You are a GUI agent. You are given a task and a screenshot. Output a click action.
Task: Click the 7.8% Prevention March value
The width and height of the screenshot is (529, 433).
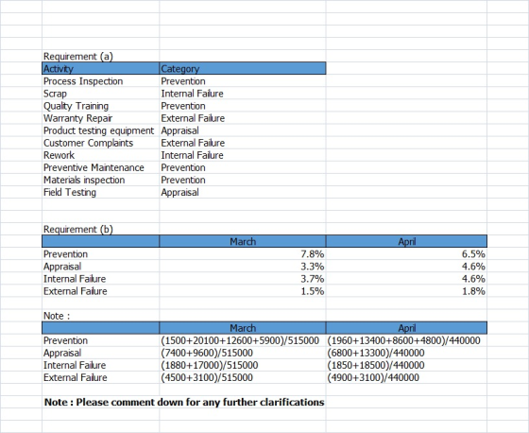(x=243, y=254)
